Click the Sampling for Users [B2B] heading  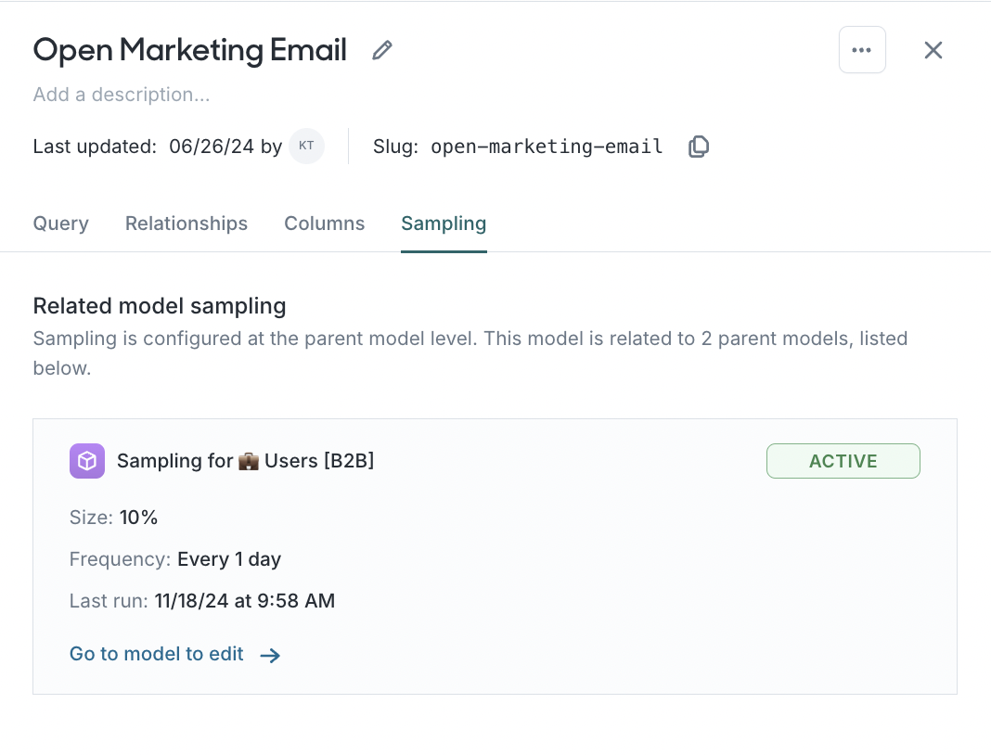point(246,461)
